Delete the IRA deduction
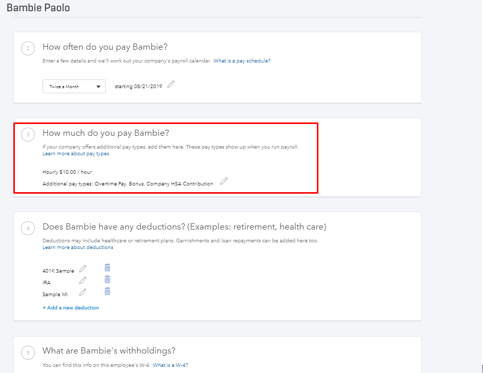The height and width of the screenshot is (373, 483). (x=107, y=279)
